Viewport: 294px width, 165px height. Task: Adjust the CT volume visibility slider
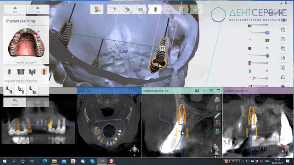[258, 86]
